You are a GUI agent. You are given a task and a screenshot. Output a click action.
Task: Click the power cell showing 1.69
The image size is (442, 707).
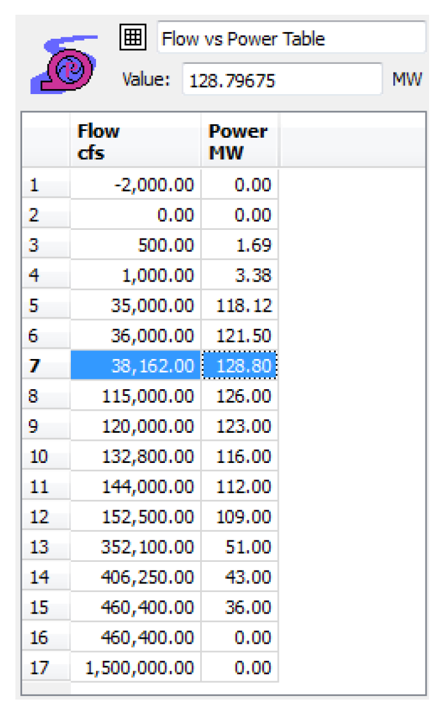point(239,245)
